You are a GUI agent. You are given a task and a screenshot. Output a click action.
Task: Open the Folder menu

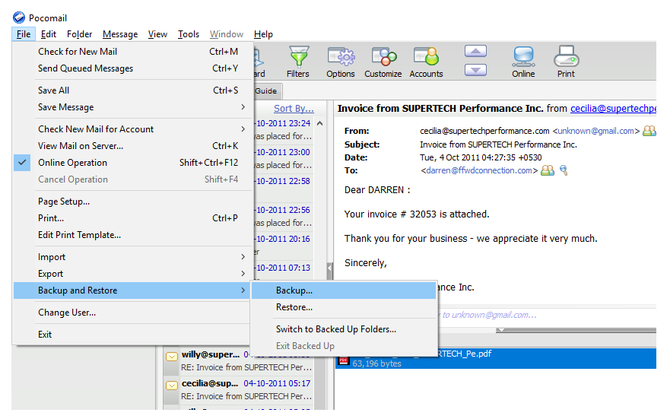(80, 34)
